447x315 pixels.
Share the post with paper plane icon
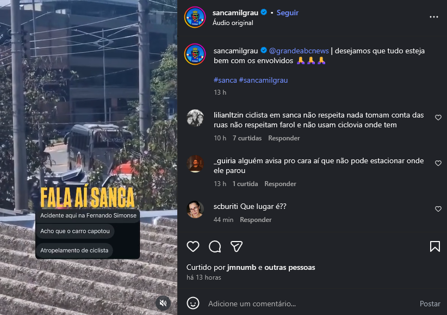pos(237,246)
